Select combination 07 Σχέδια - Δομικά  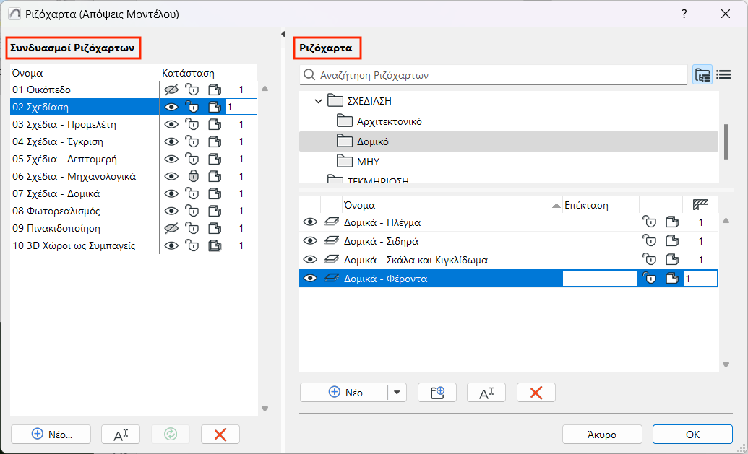coord(56,193)
